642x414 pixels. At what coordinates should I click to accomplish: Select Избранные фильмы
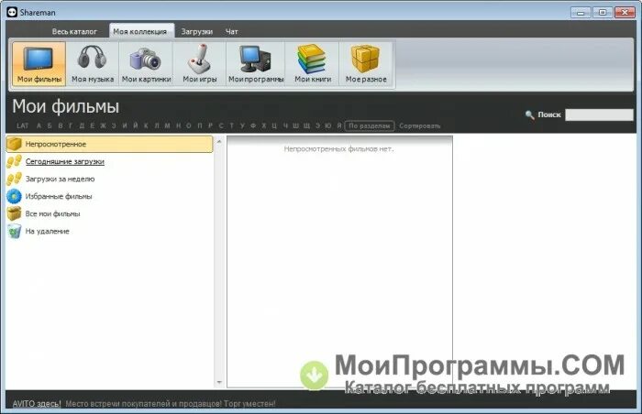pyautogui.click(x=59, y=196)
